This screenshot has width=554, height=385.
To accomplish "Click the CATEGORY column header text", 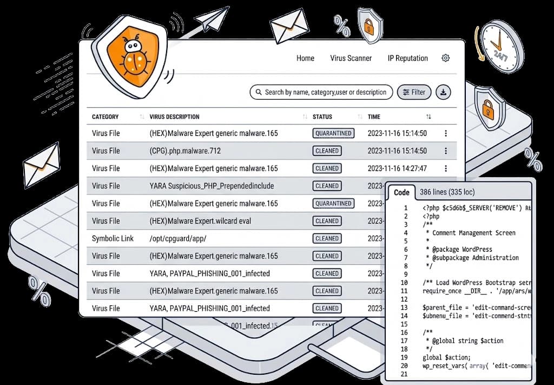I will pos(105,116).
